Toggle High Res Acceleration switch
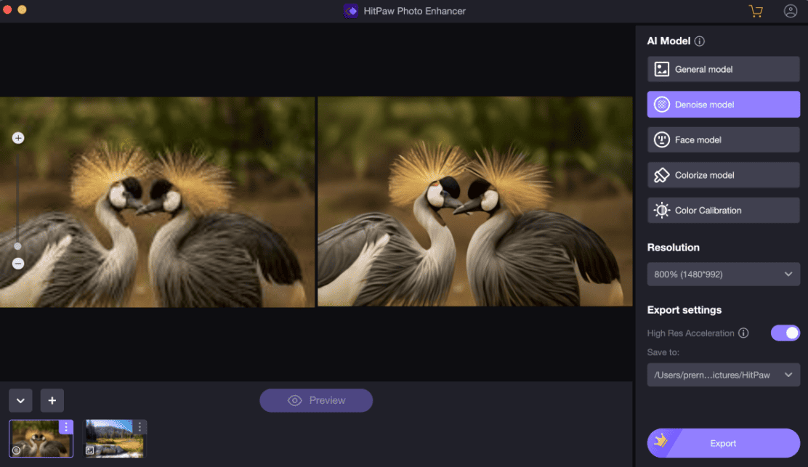Screen dimensions: 808x467 785,333
